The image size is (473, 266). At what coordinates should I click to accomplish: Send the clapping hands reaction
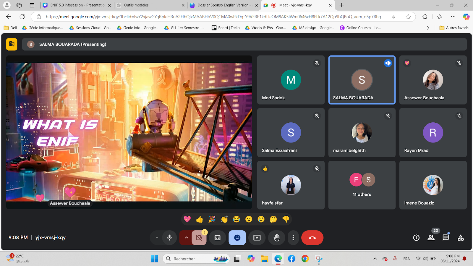pyautogui.click(x=224, y=219)
